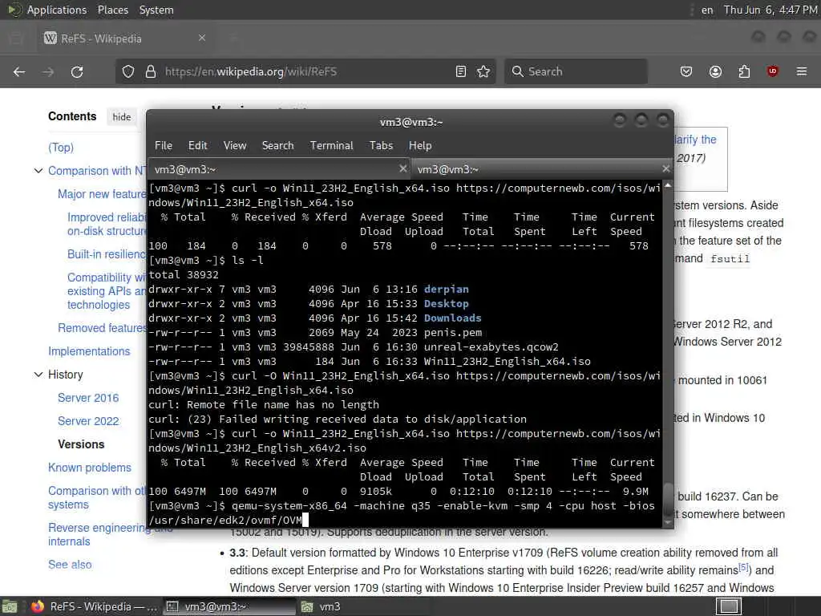Open the Firefox hamburger menu
The height and width of the screenshot is (616, 821).
pyautogui.click(x=802, y=71)
